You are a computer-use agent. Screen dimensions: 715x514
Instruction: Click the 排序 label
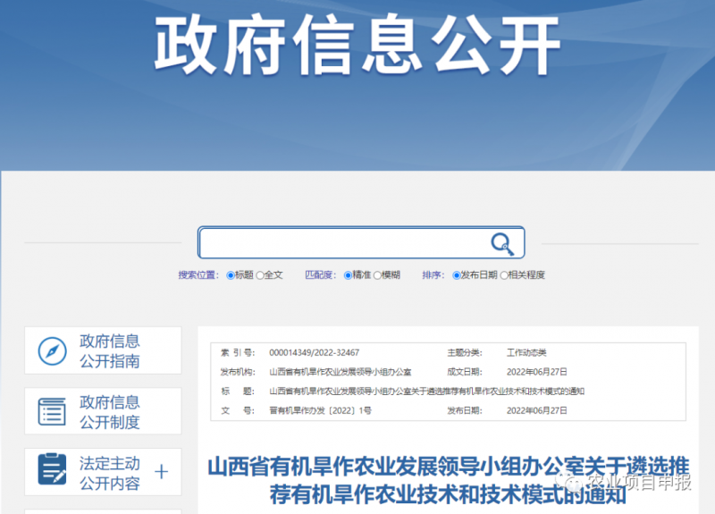pos(433,275)
